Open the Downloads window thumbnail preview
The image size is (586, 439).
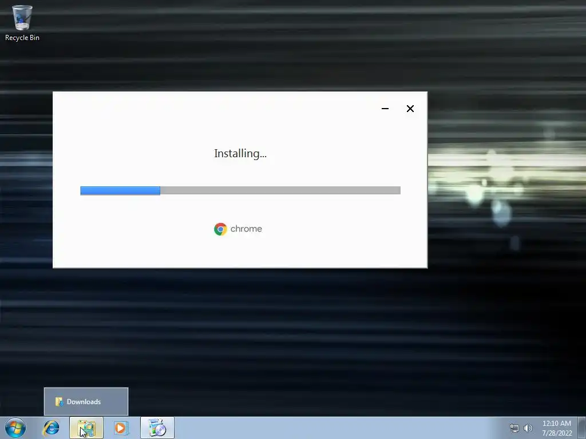coord(86,402)
